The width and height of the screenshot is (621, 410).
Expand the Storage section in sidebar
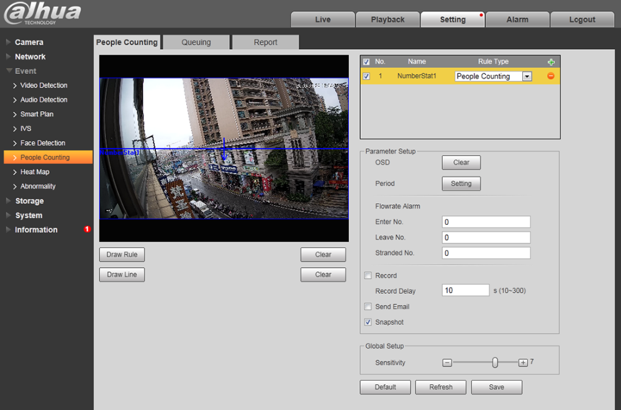pyautogui.click(x=29, y=201)
